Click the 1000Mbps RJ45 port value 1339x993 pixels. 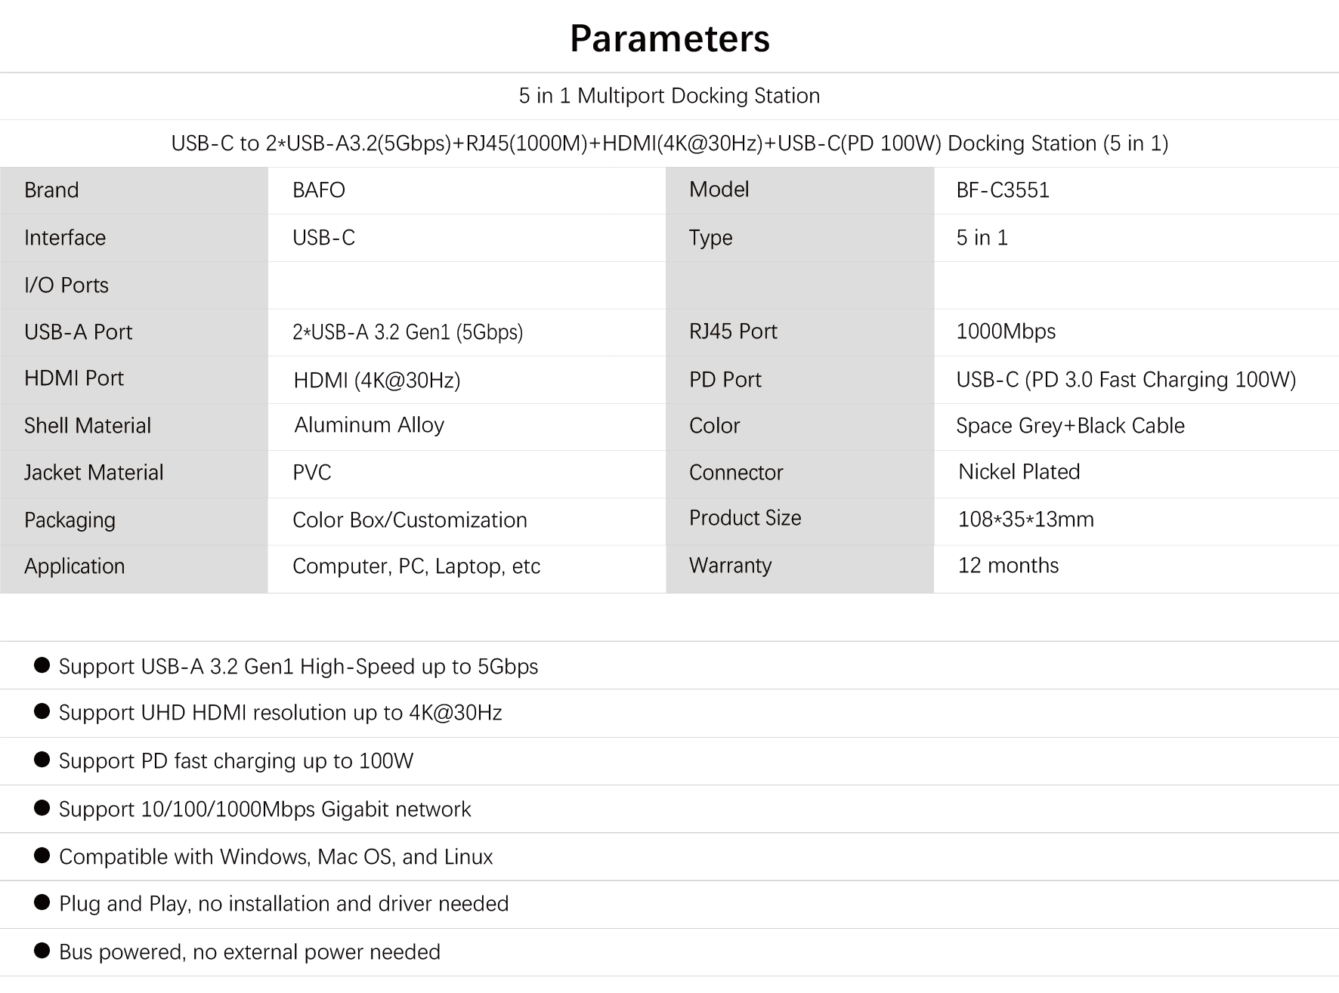tap(1006, 332)
